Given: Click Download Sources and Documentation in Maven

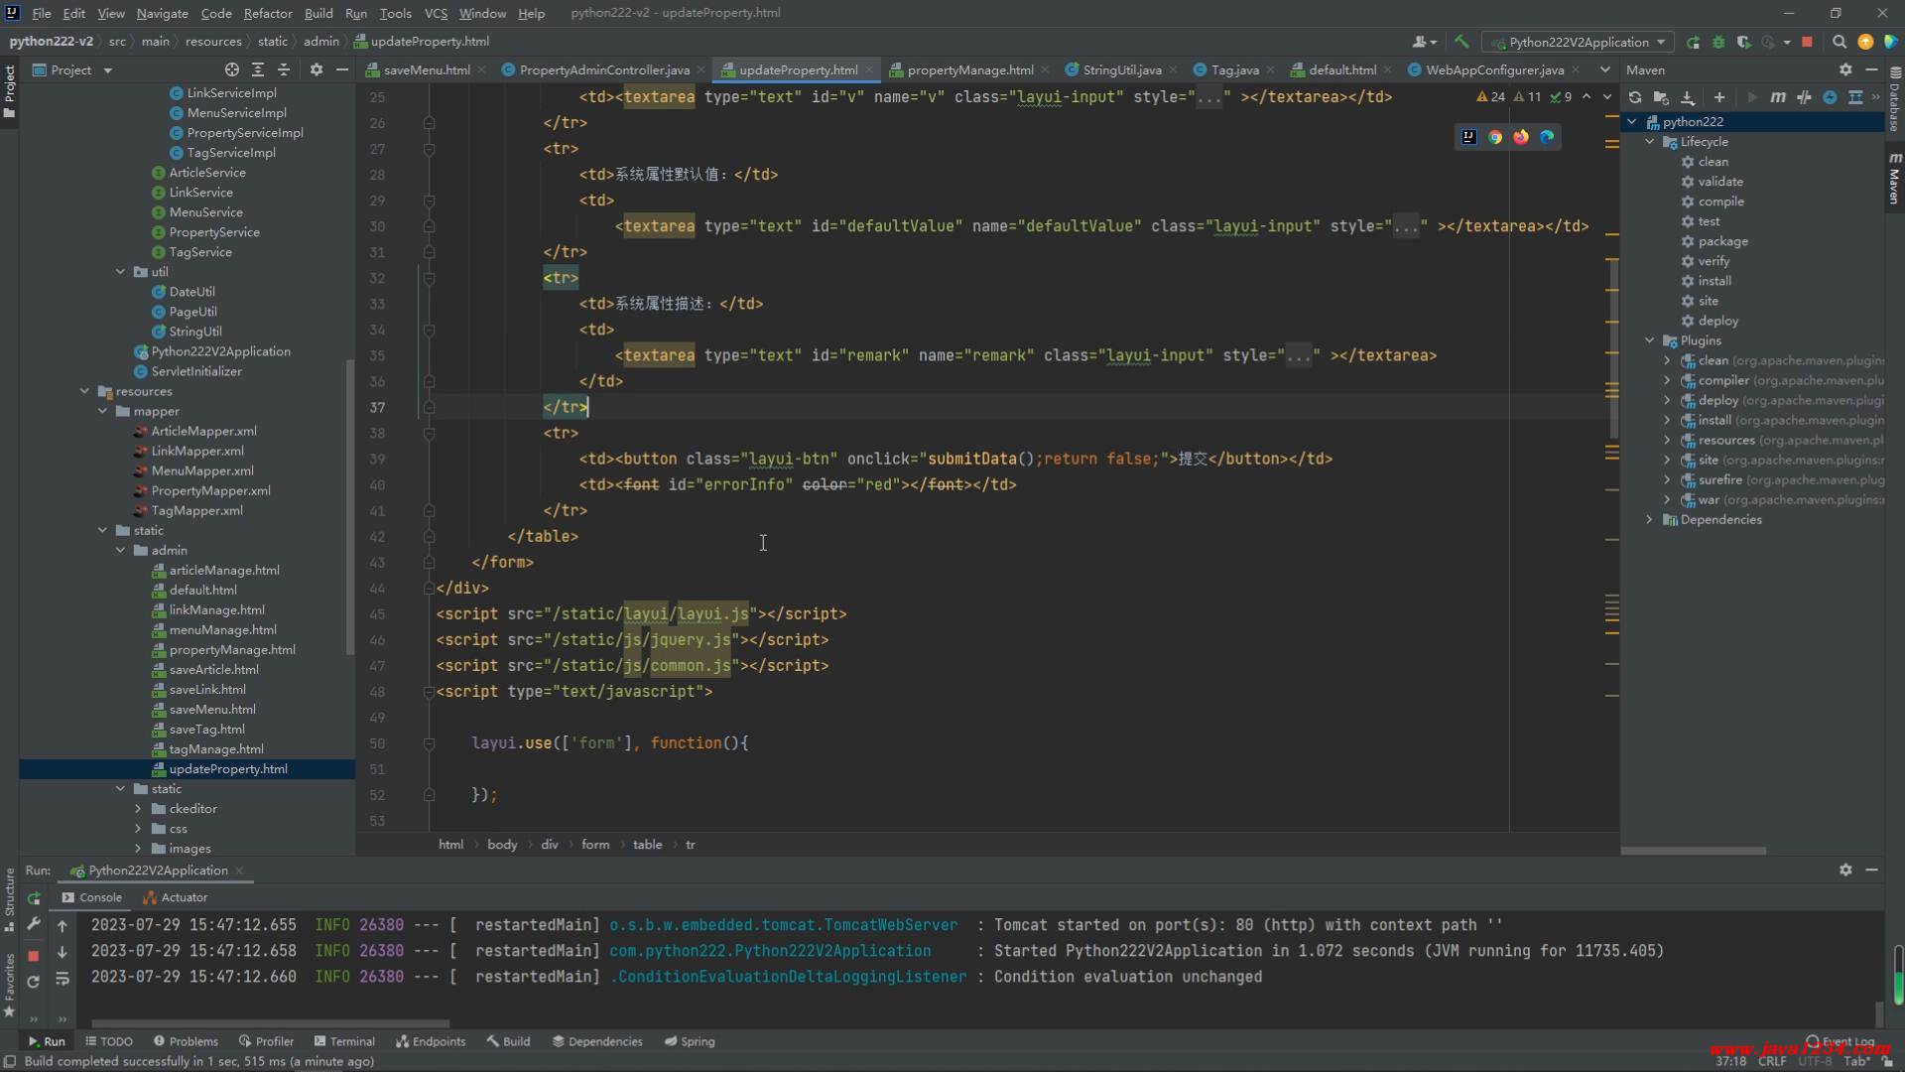Looking at the screenshot, I should [1688, 97].
